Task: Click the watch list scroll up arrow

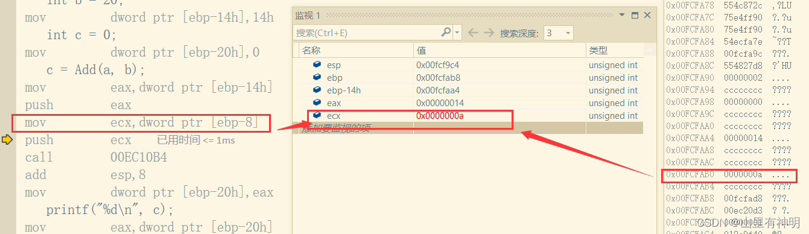Action: pyautogui.click(x=649, y=50)
